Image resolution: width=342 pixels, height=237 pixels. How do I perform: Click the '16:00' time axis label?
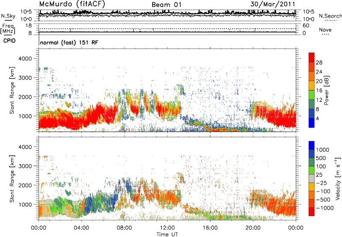click(x=210, y=228)
